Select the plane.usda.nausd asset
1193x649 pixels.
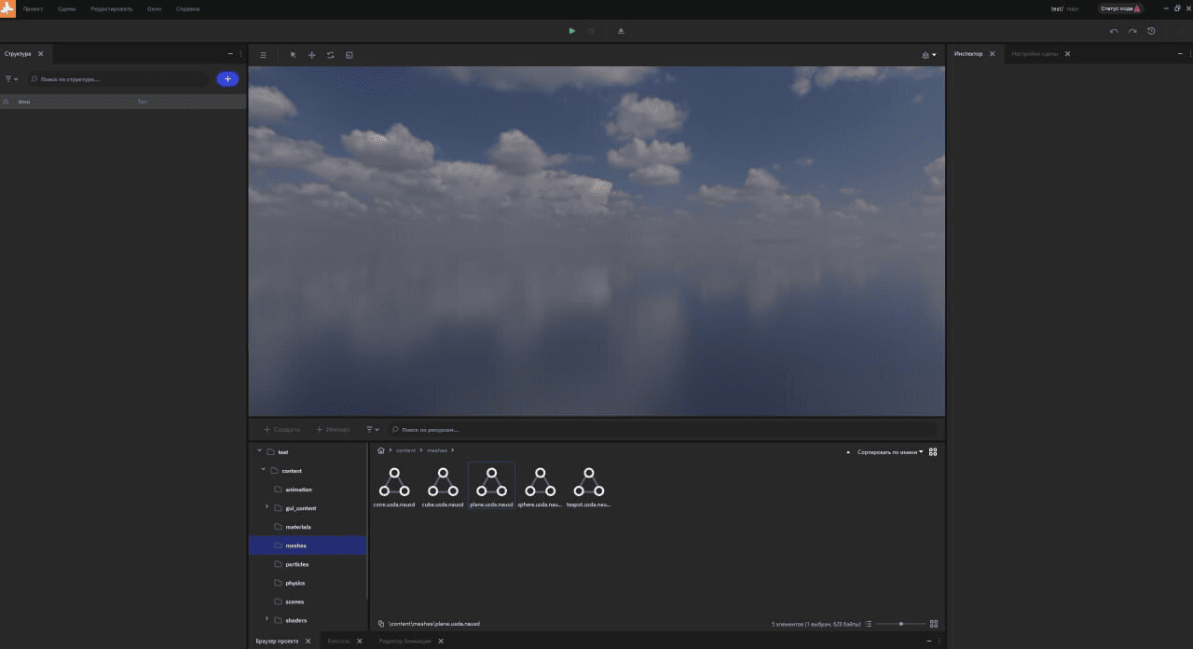pos(491,486)
